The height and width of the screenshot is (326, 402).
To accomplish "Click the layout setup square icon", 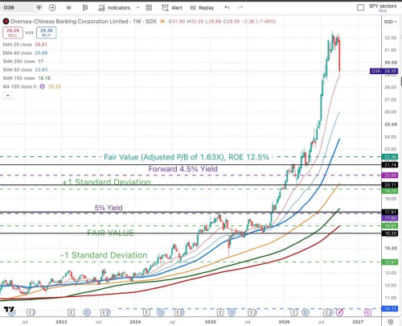I will 361,7.
